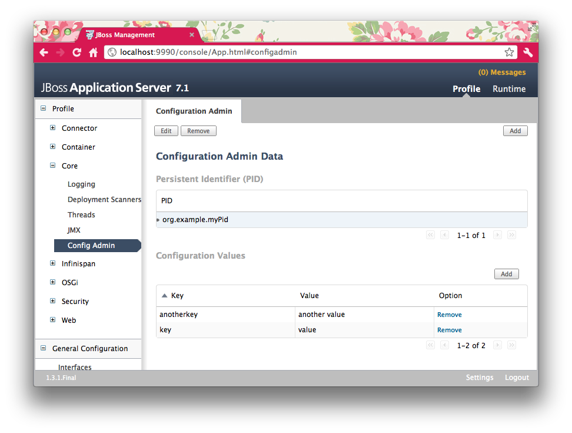Open browser wrench settings menu

pyautogui.click(x=528, y=52)
